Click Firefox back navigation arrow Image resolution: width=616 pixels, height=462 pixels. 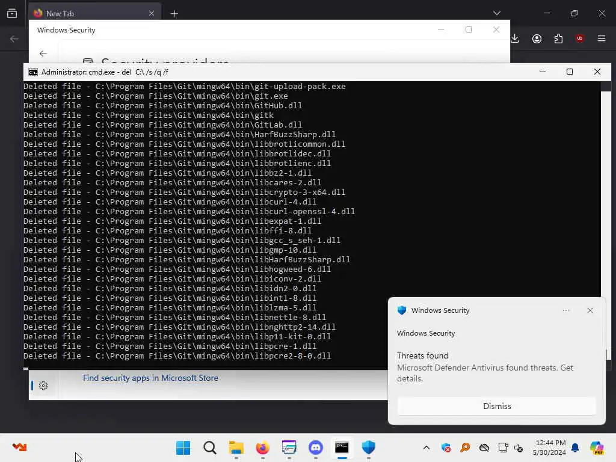[14, 38]
